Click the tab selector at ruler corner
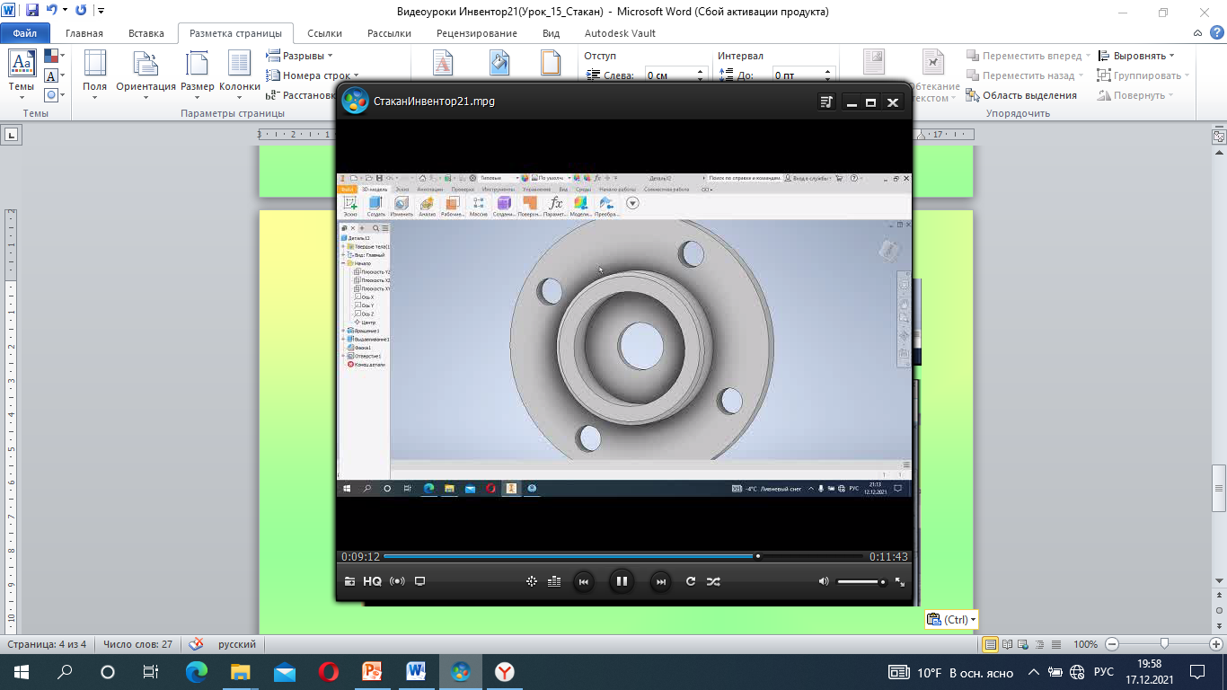 (12, 135)
